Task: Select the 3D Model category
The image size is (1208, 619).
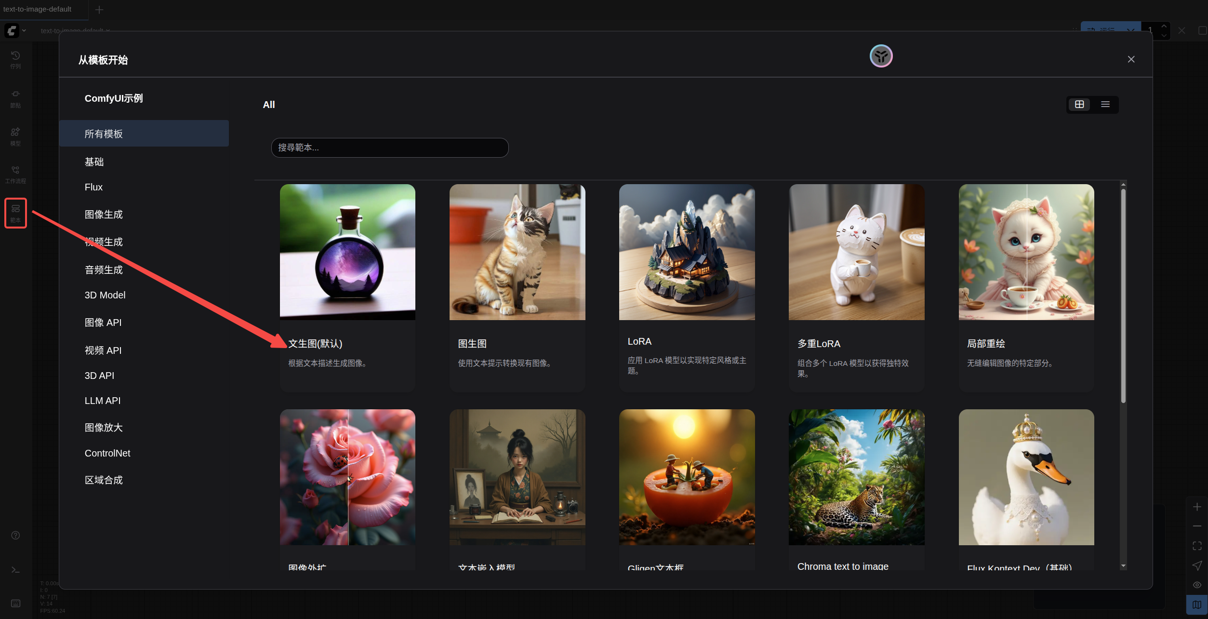Action: click(144, 295)
